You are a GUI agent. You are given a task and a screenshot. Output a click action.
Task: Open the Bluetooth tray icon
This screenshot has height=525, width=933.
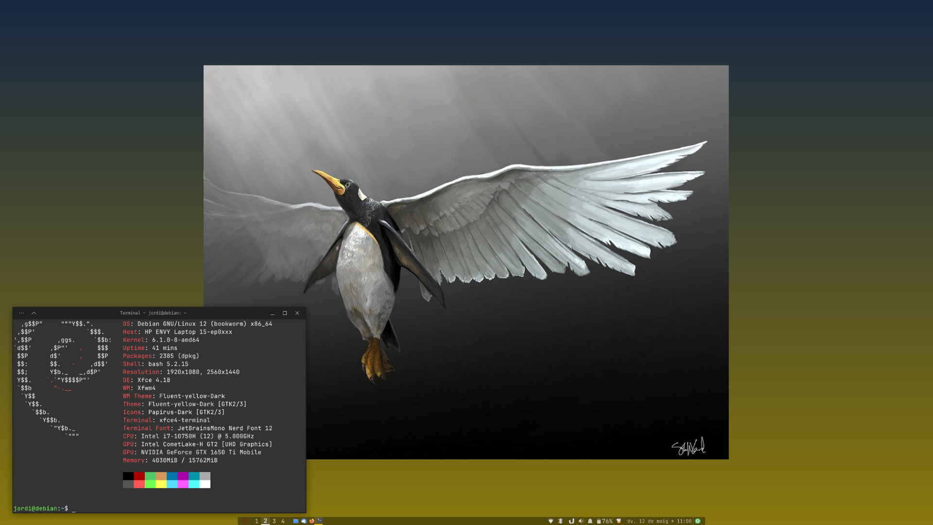[560, 521]
